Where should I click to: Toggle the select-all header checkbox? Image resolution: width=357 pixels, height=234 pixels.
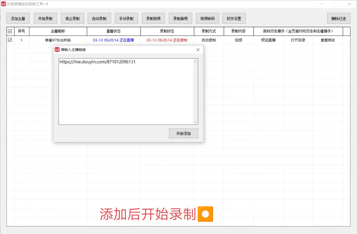(x=10, y=31)
